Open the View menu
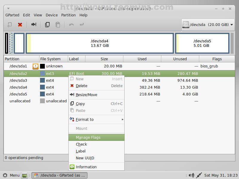The height and width of the screenshot is (179, 239). click(x=38, y=15)
